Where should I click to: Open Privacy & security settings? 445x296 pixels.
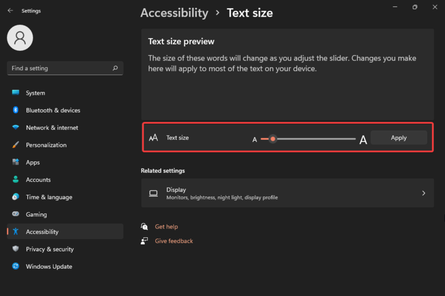[x=65, y=249]
